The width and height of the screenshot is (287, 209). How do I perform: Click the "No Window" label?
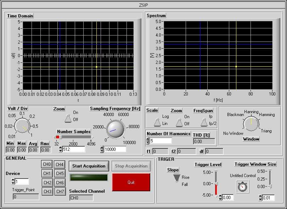pos(233,133)
